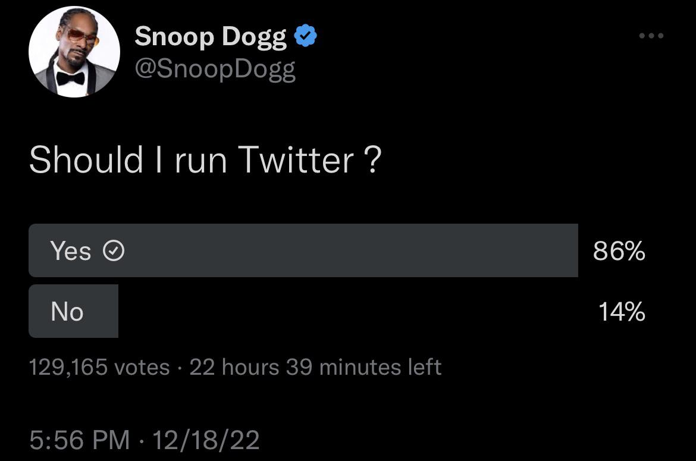The height and width of the screenshot is (461, 696).
Task: Click the word Twitter in the tweet
Action: (296, 160)
